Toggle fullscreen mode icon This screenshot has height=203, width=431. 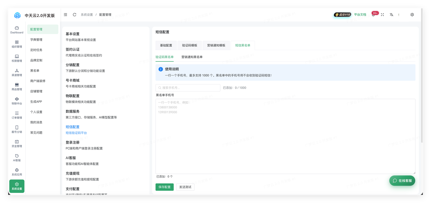[x=382, y=15]
